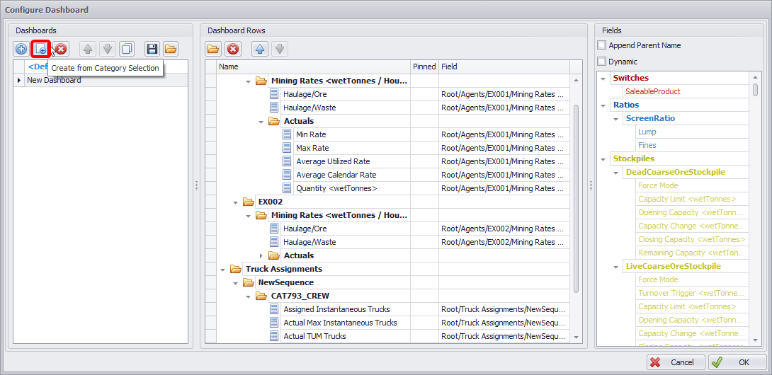Click the add folder icon in Dashboard Rows

213,49
